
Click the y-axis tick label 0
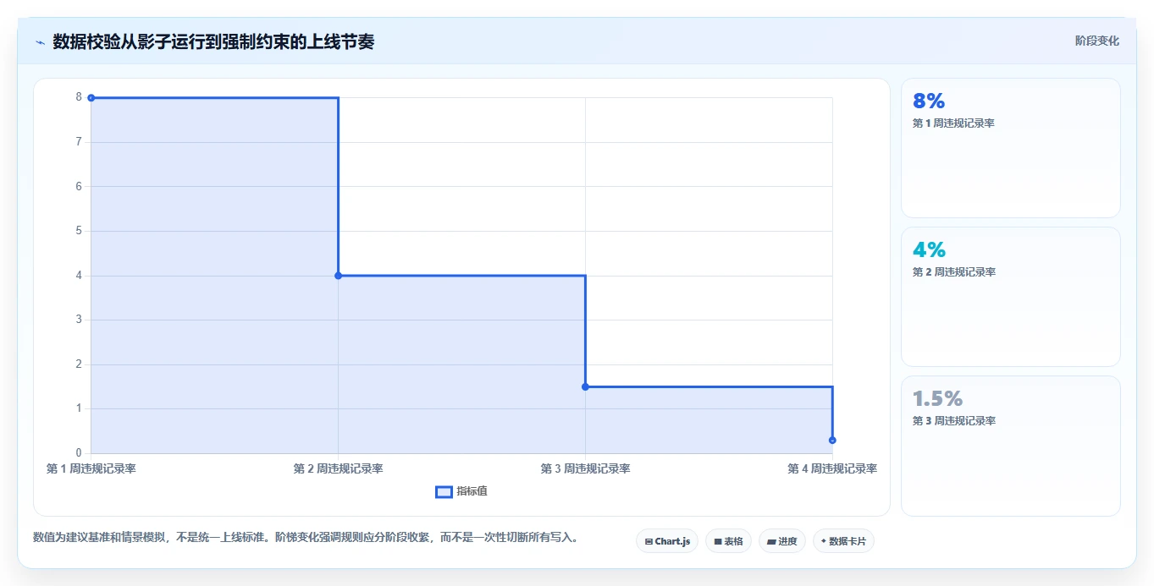[x=79, y=453]
